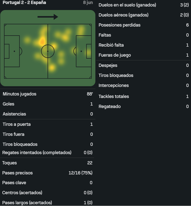Click the Tiros a puerta row
Viewport: 191px width, 206px height.
48,124
